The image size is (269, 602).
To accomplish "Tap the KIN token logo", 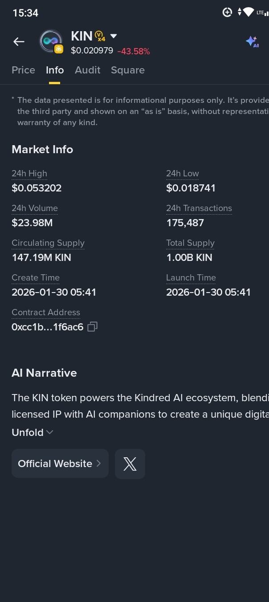I will coord(51,41).
